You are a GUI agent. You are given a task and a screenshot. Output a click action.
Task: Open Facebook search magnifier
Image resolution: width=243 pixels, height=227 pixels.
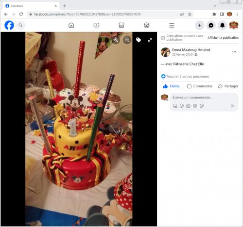coord(20,25)
